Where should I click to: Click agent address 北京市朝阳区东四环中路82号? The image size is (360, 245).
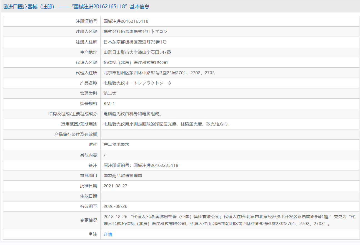click(159, 73)
